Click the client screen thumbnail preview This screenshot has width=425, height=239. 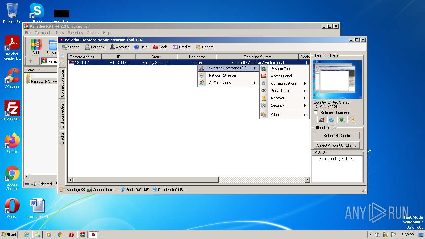338,79
